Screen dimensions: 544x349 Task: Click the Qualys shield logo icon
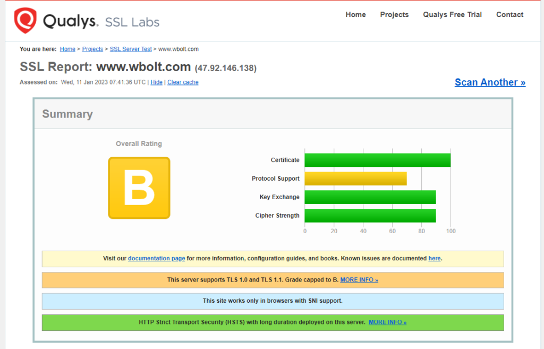pos(25,21)
